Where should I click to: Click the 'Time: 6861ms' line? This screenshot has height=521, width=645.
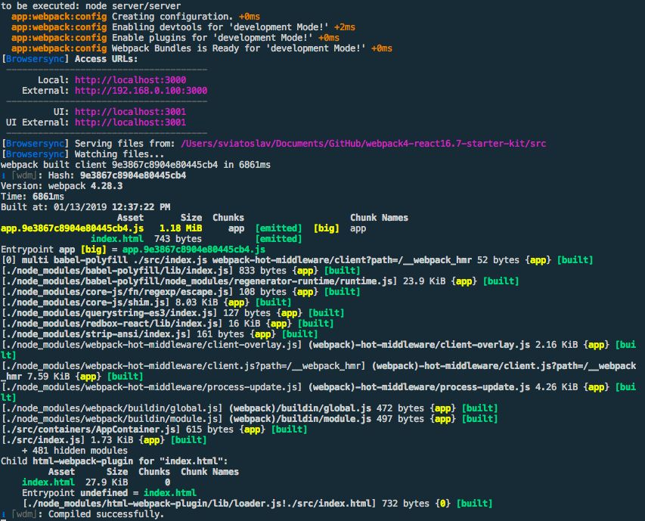pyautogui.click(x=33, y=197)
